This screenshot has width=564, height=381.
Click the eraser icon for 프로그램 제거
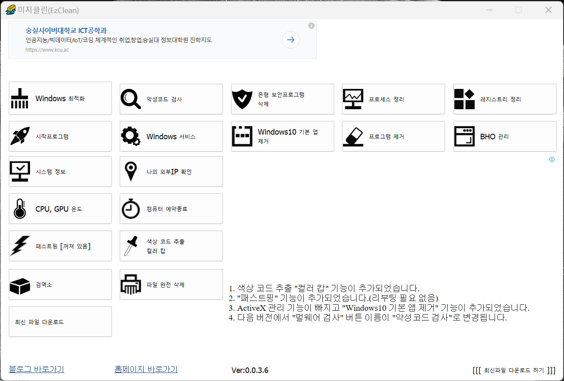click(353, 136)
